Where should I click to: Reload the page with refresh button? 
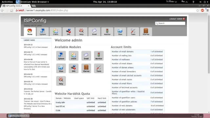11,10
